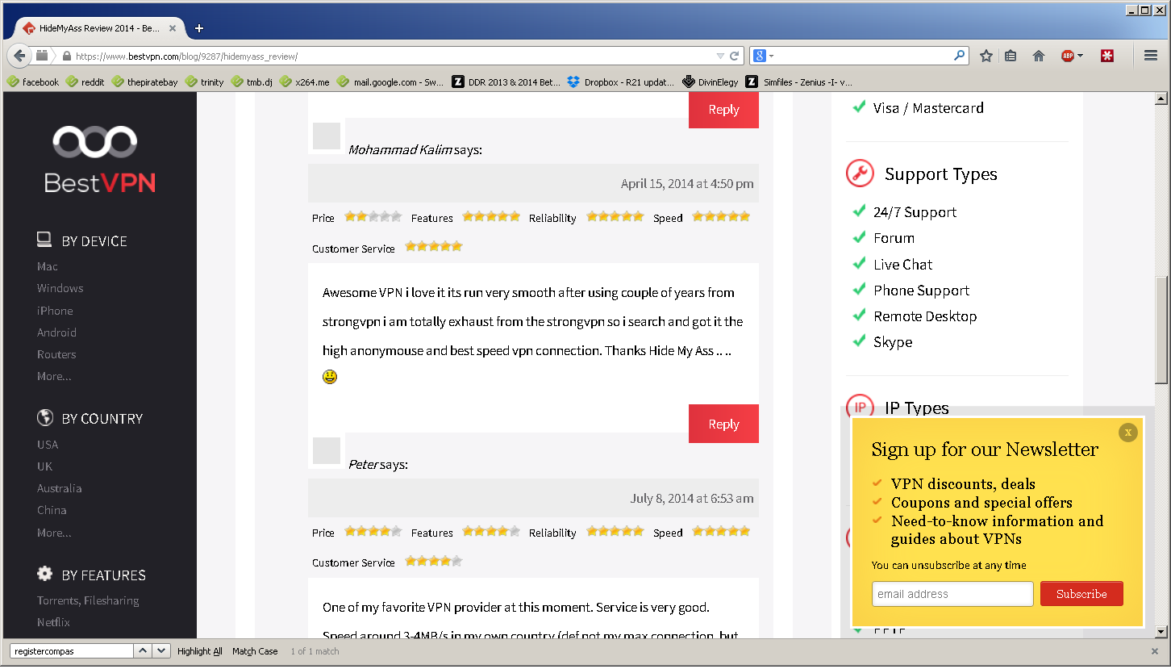Image resolution: width=1171 pixels, height=669 pixels.
Task: Open the BY COUNTRY section heading
Action: 90,418
